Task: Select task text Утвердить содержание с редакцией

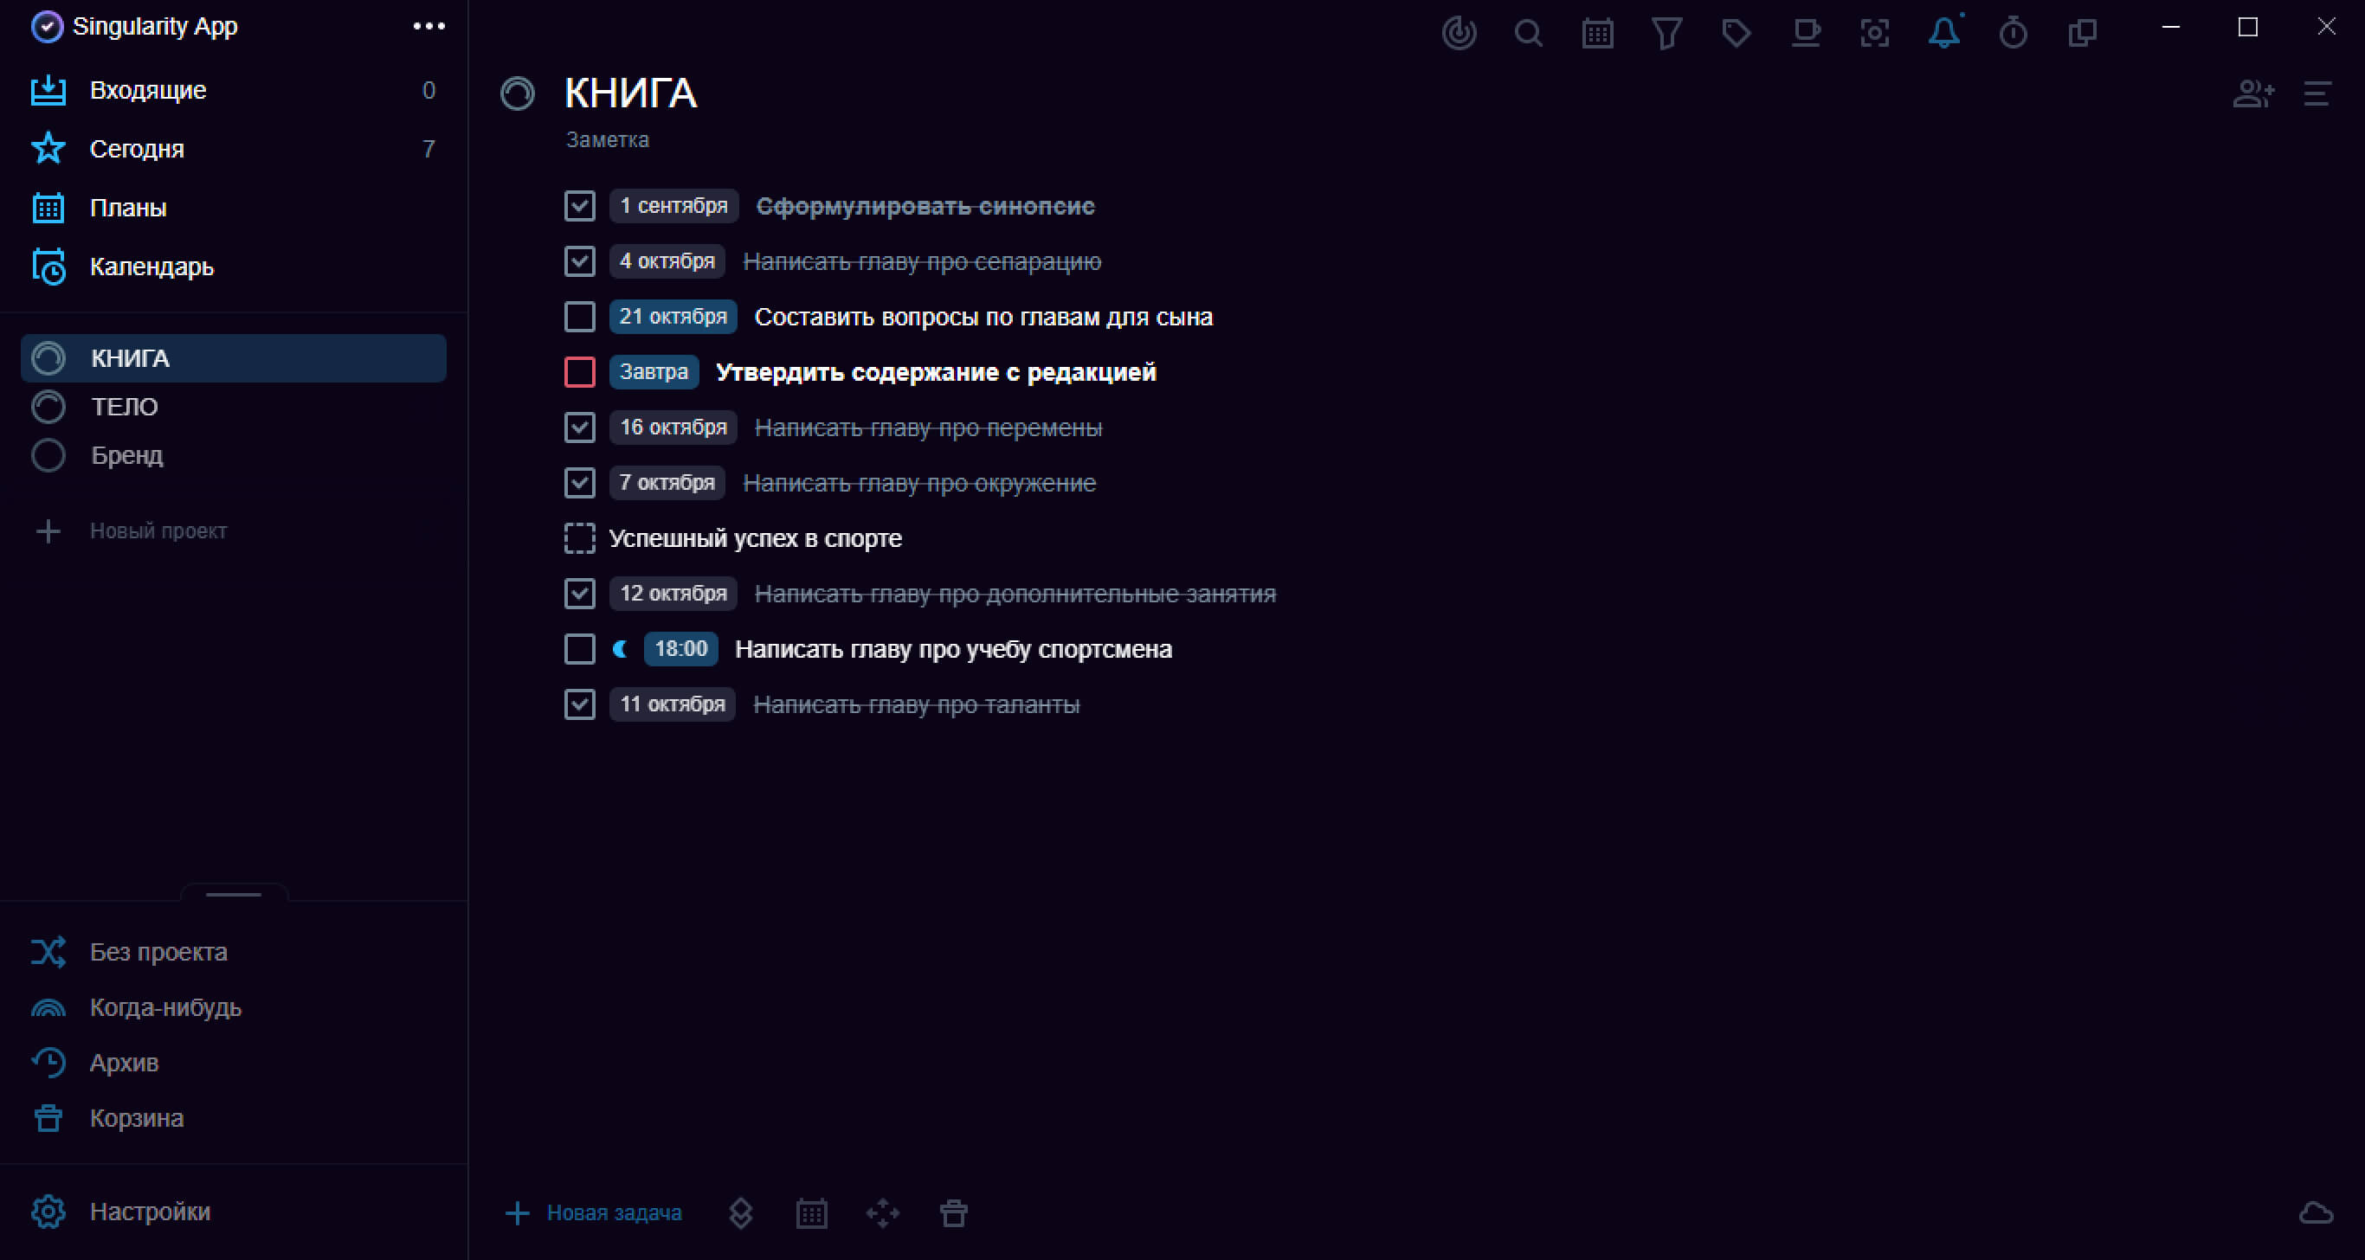Action: 936,371
